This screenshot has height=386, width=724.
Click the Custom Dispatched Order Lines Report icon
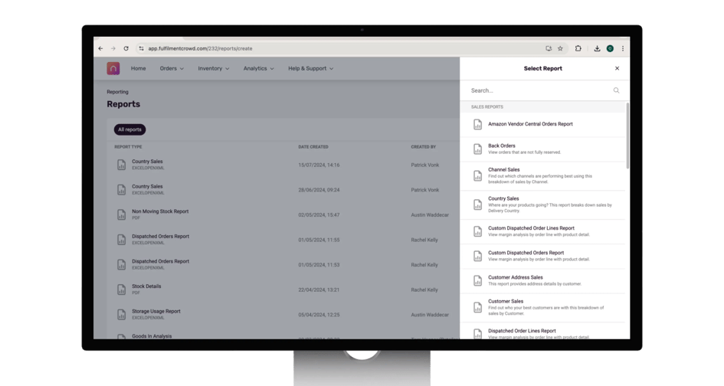click(478, 232)
